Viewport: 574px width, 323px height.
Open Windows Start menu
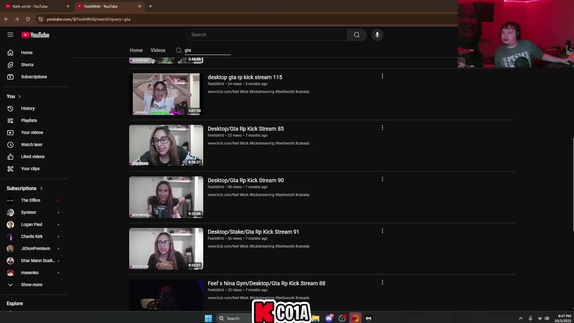coord(209,318)
